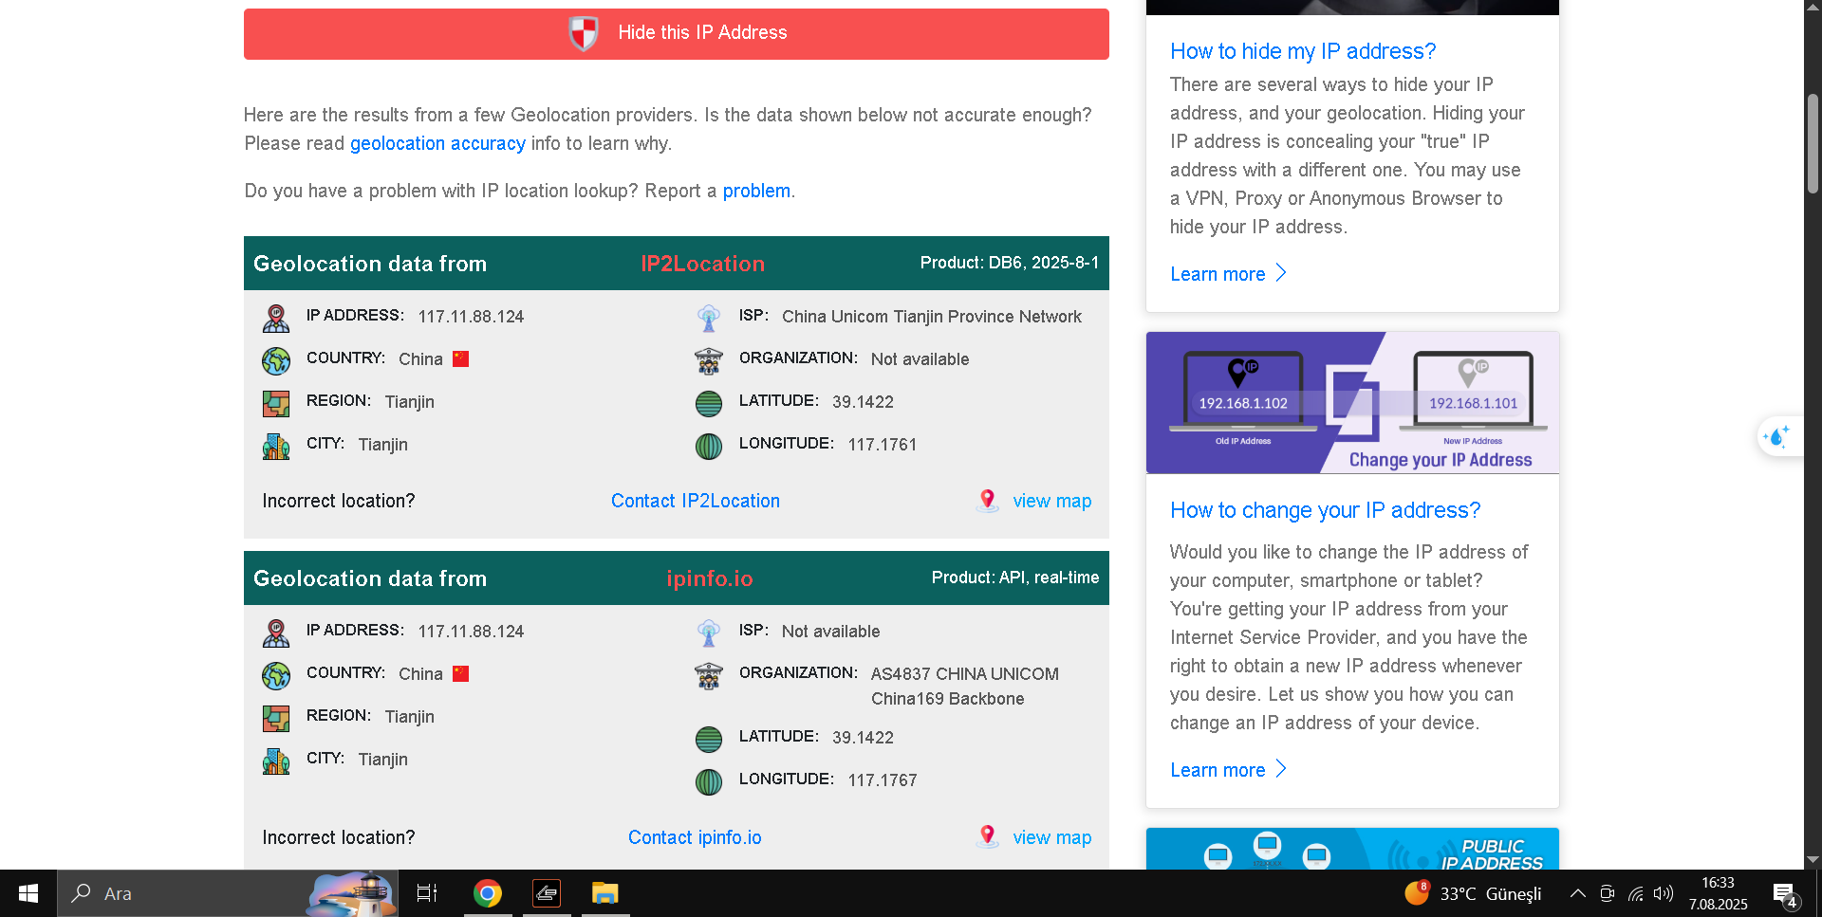Open Google Chrome from the taskbar
Viewport: 1822px width, 917px height.
[x=488, y=893]
